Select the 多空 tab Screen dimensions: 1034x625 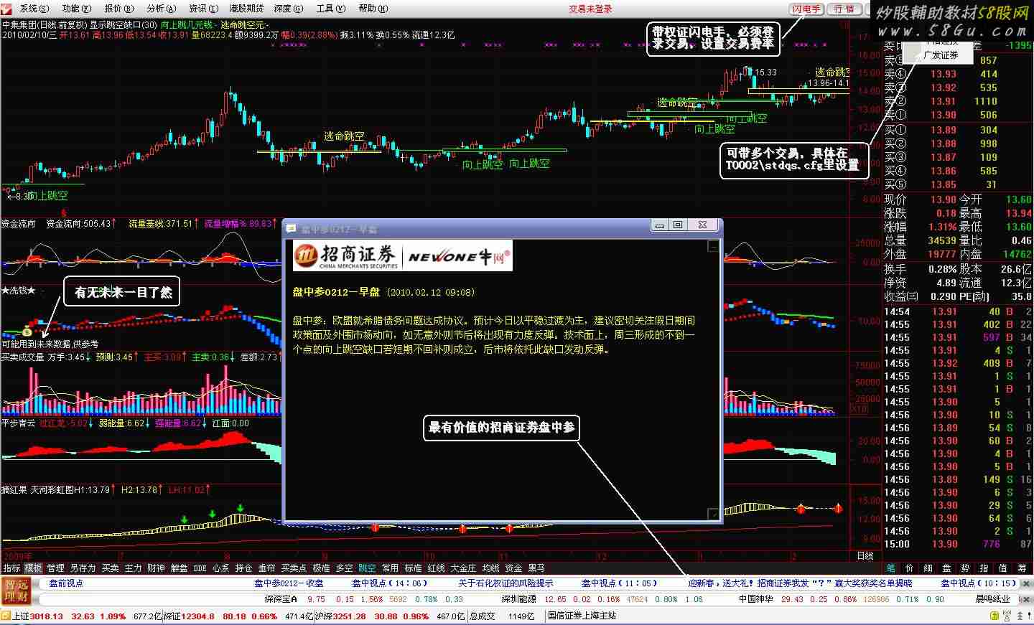[344, 568]
